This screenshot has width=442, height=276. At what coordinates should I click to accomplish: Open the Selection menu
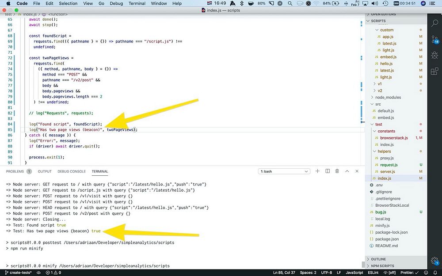pyautogui.click(x=68, y=4)
